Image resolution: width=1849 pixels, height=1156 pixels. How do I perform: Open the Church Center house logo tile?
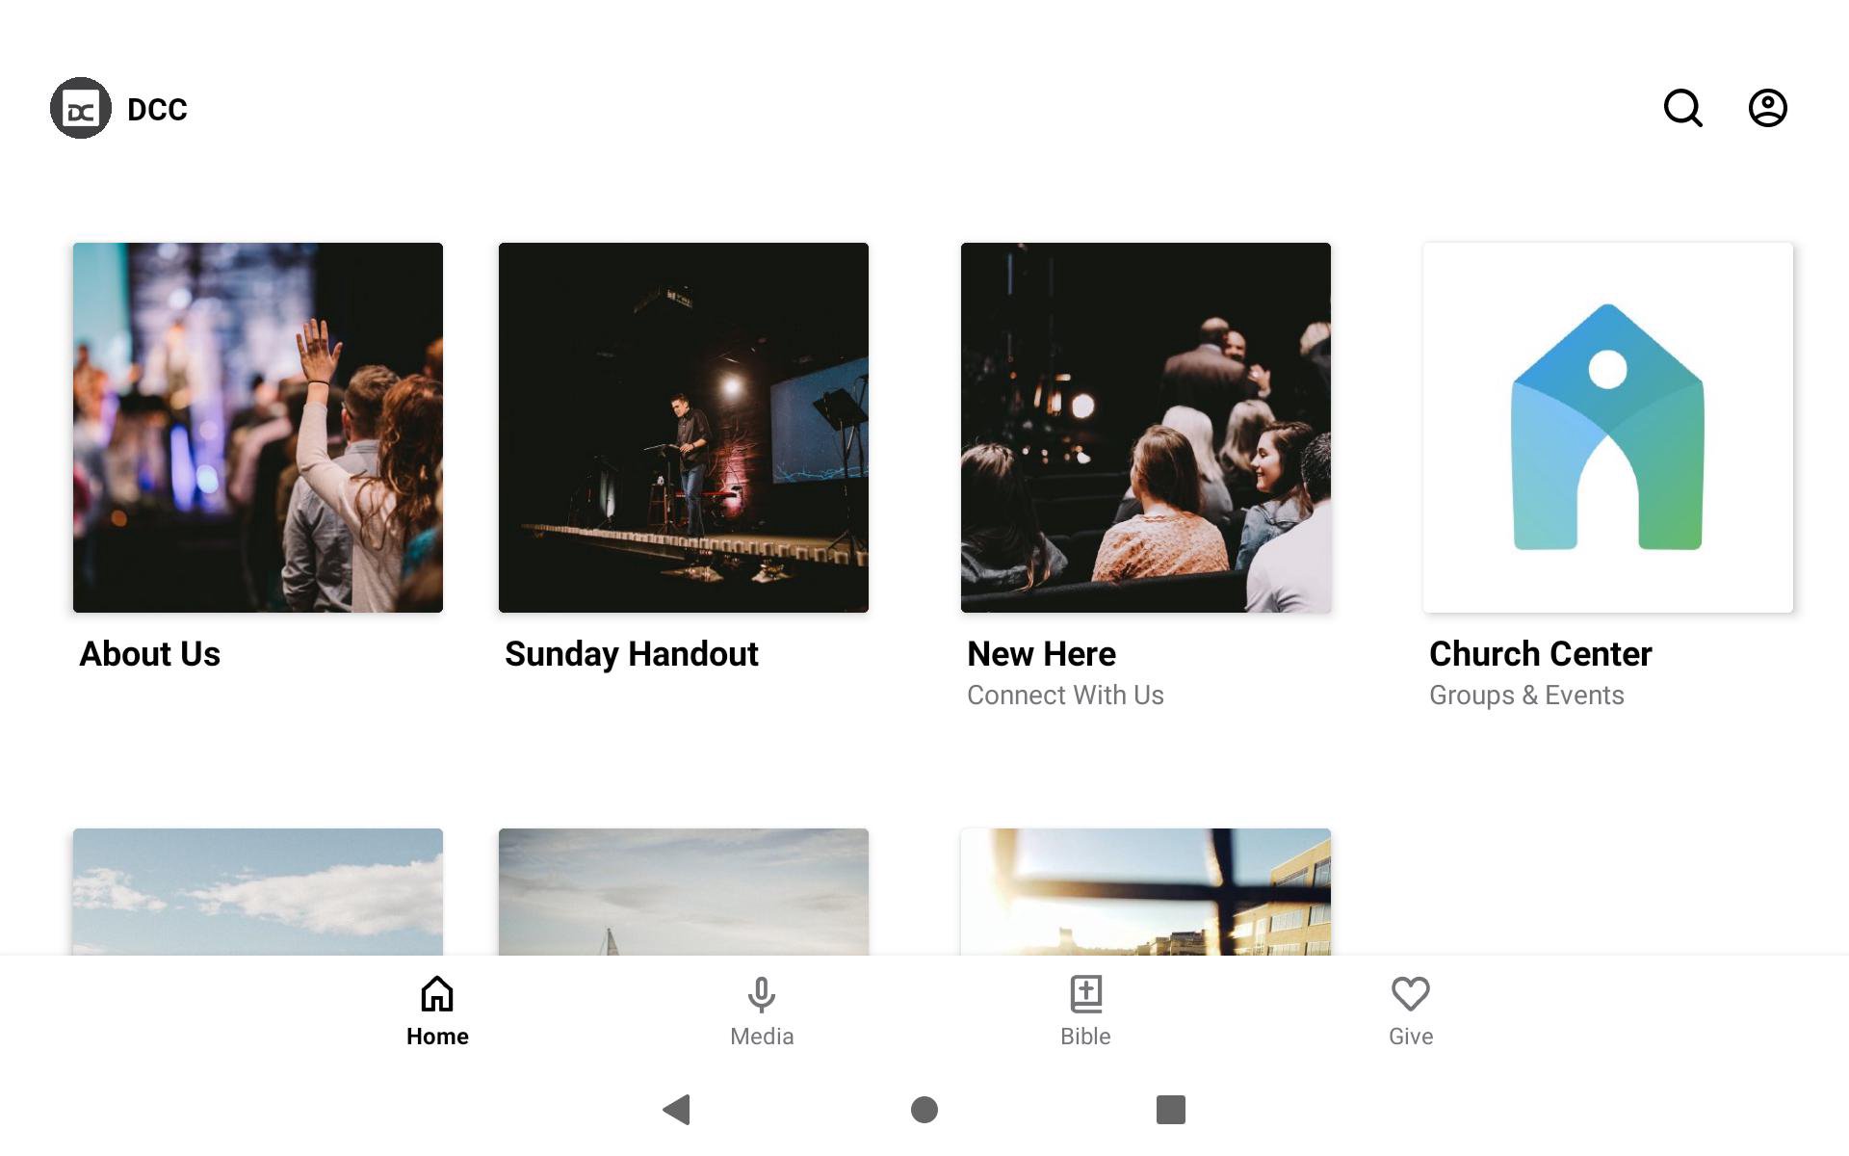tap(1607, 428)
